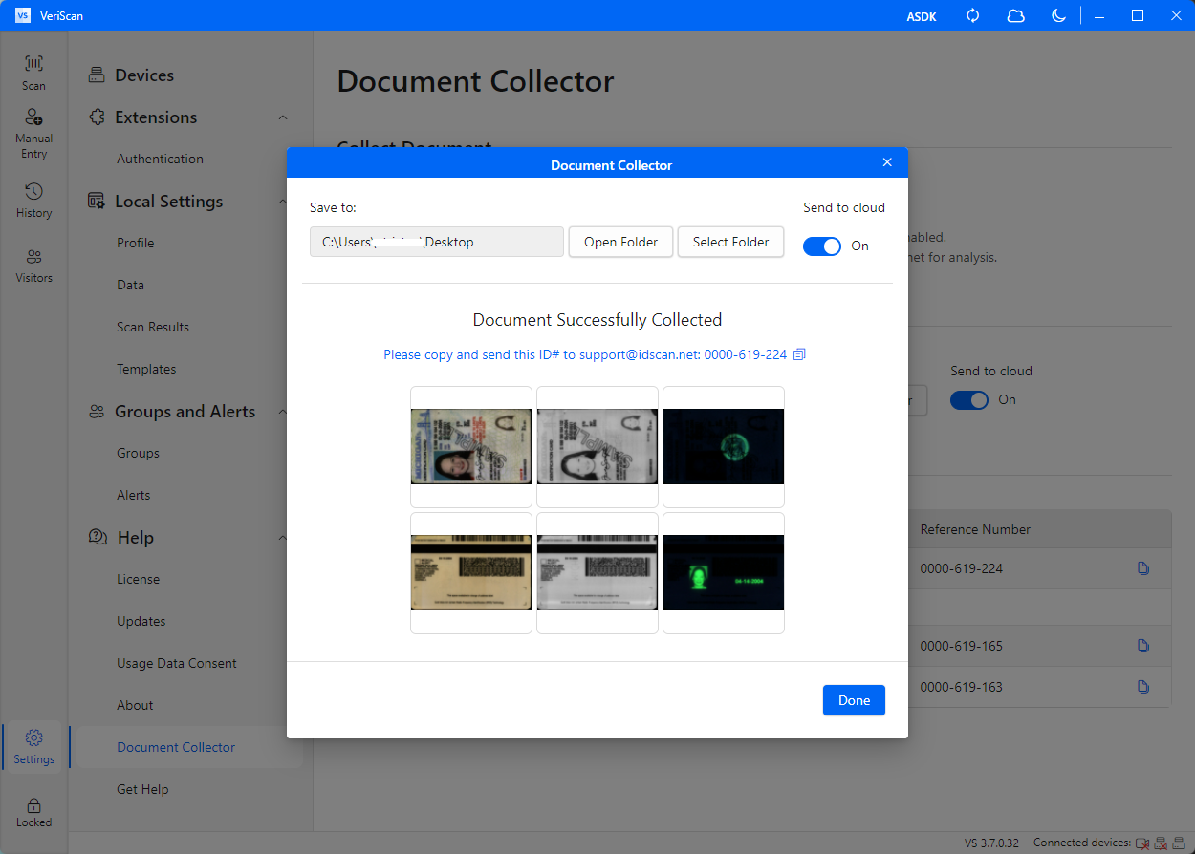
Task: Open the grayscale front ID thumbnail
Action: [x=597, y=447]
